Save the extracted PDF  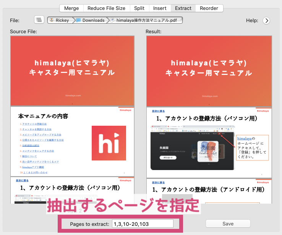[x=228, y=224]
